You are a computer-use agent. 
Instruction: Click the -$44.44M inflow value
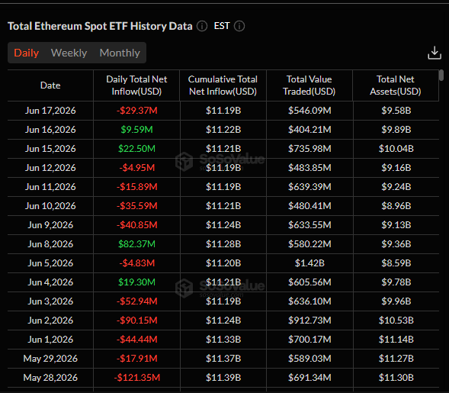[137, 340]
